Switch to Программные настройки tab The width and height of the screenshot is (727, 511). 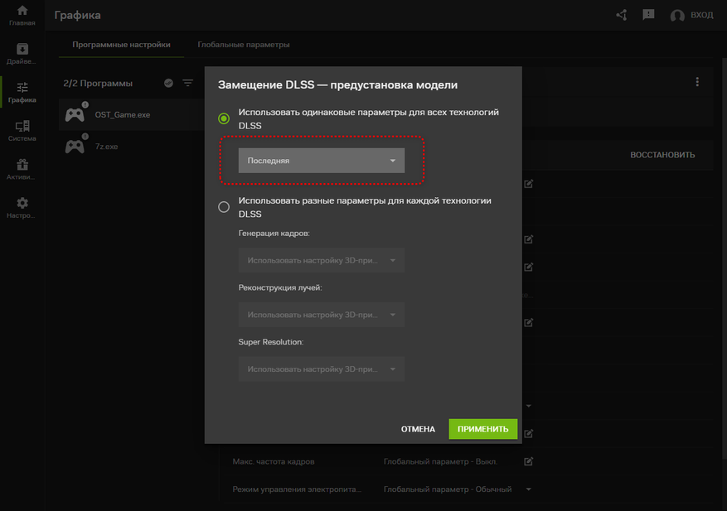coord(121,45)
